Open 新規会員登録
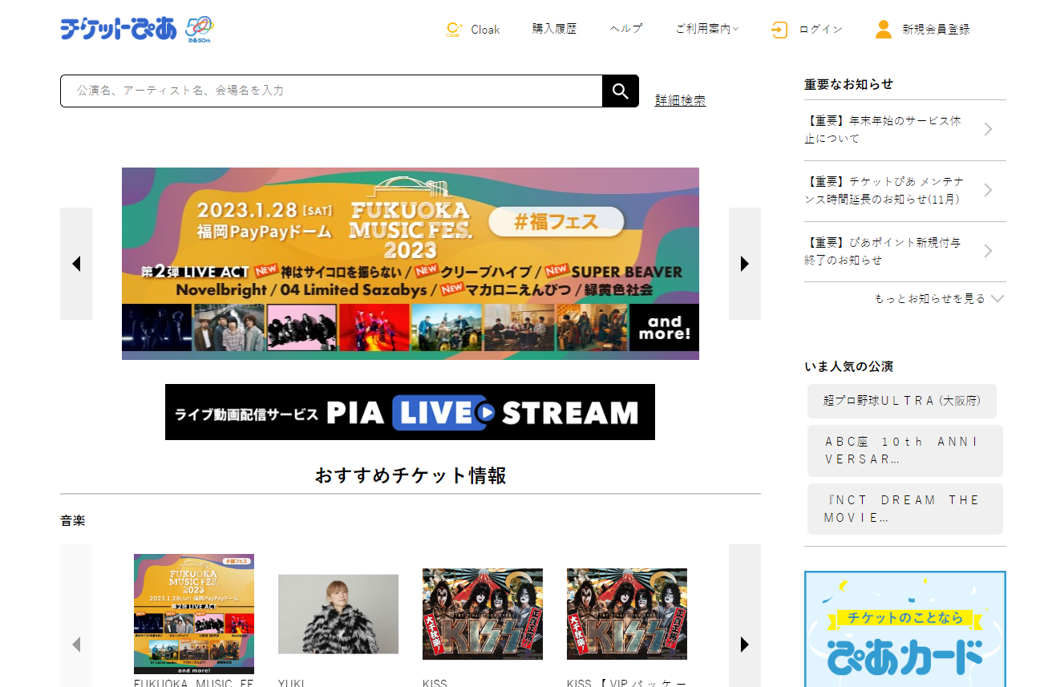This screenshot has height=687, width=1044. point(936,30)
